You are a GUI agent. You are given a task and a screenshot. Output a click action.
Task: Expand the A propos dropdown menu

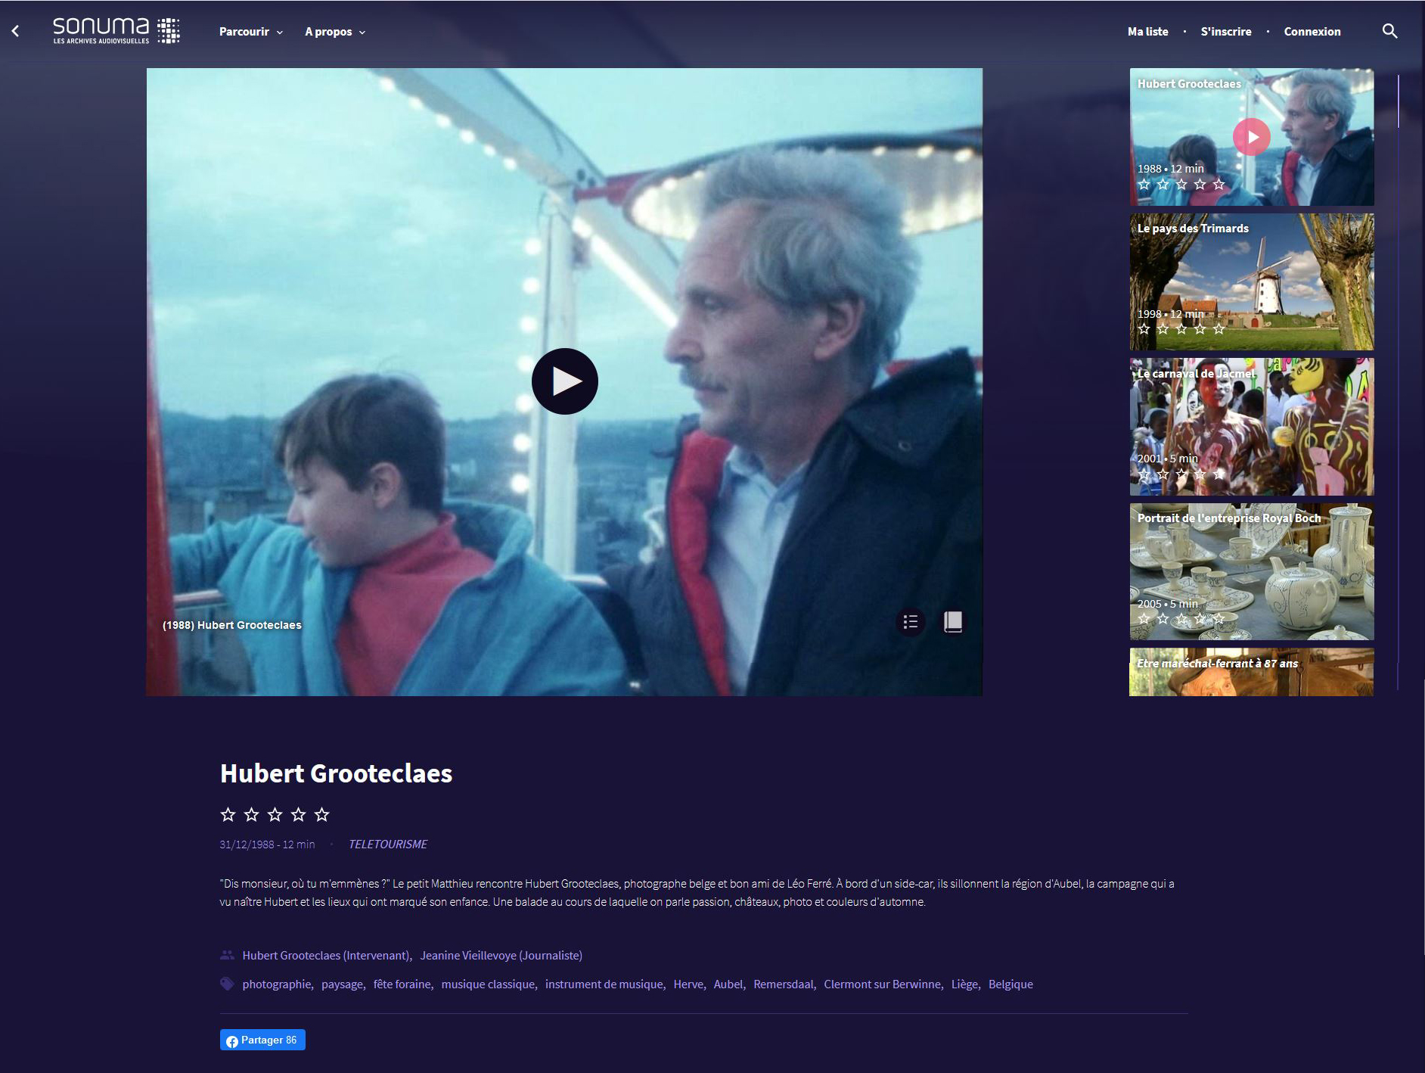(334, 32)
